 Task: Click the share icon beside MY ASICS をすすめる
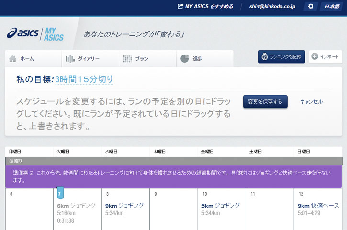point(180,6)
